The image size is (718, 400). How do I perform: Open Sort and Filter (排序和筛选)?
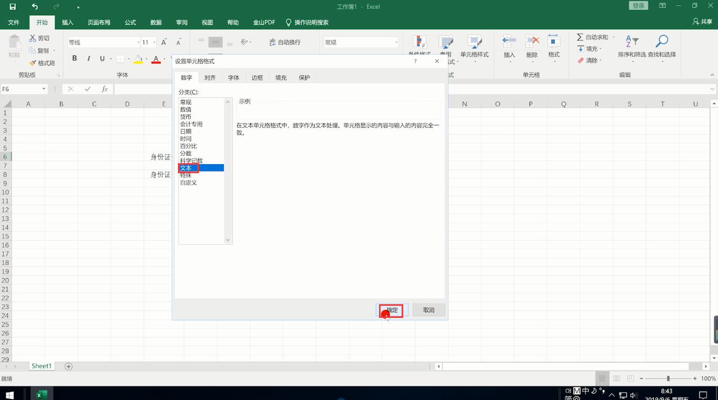coord(632,47)
